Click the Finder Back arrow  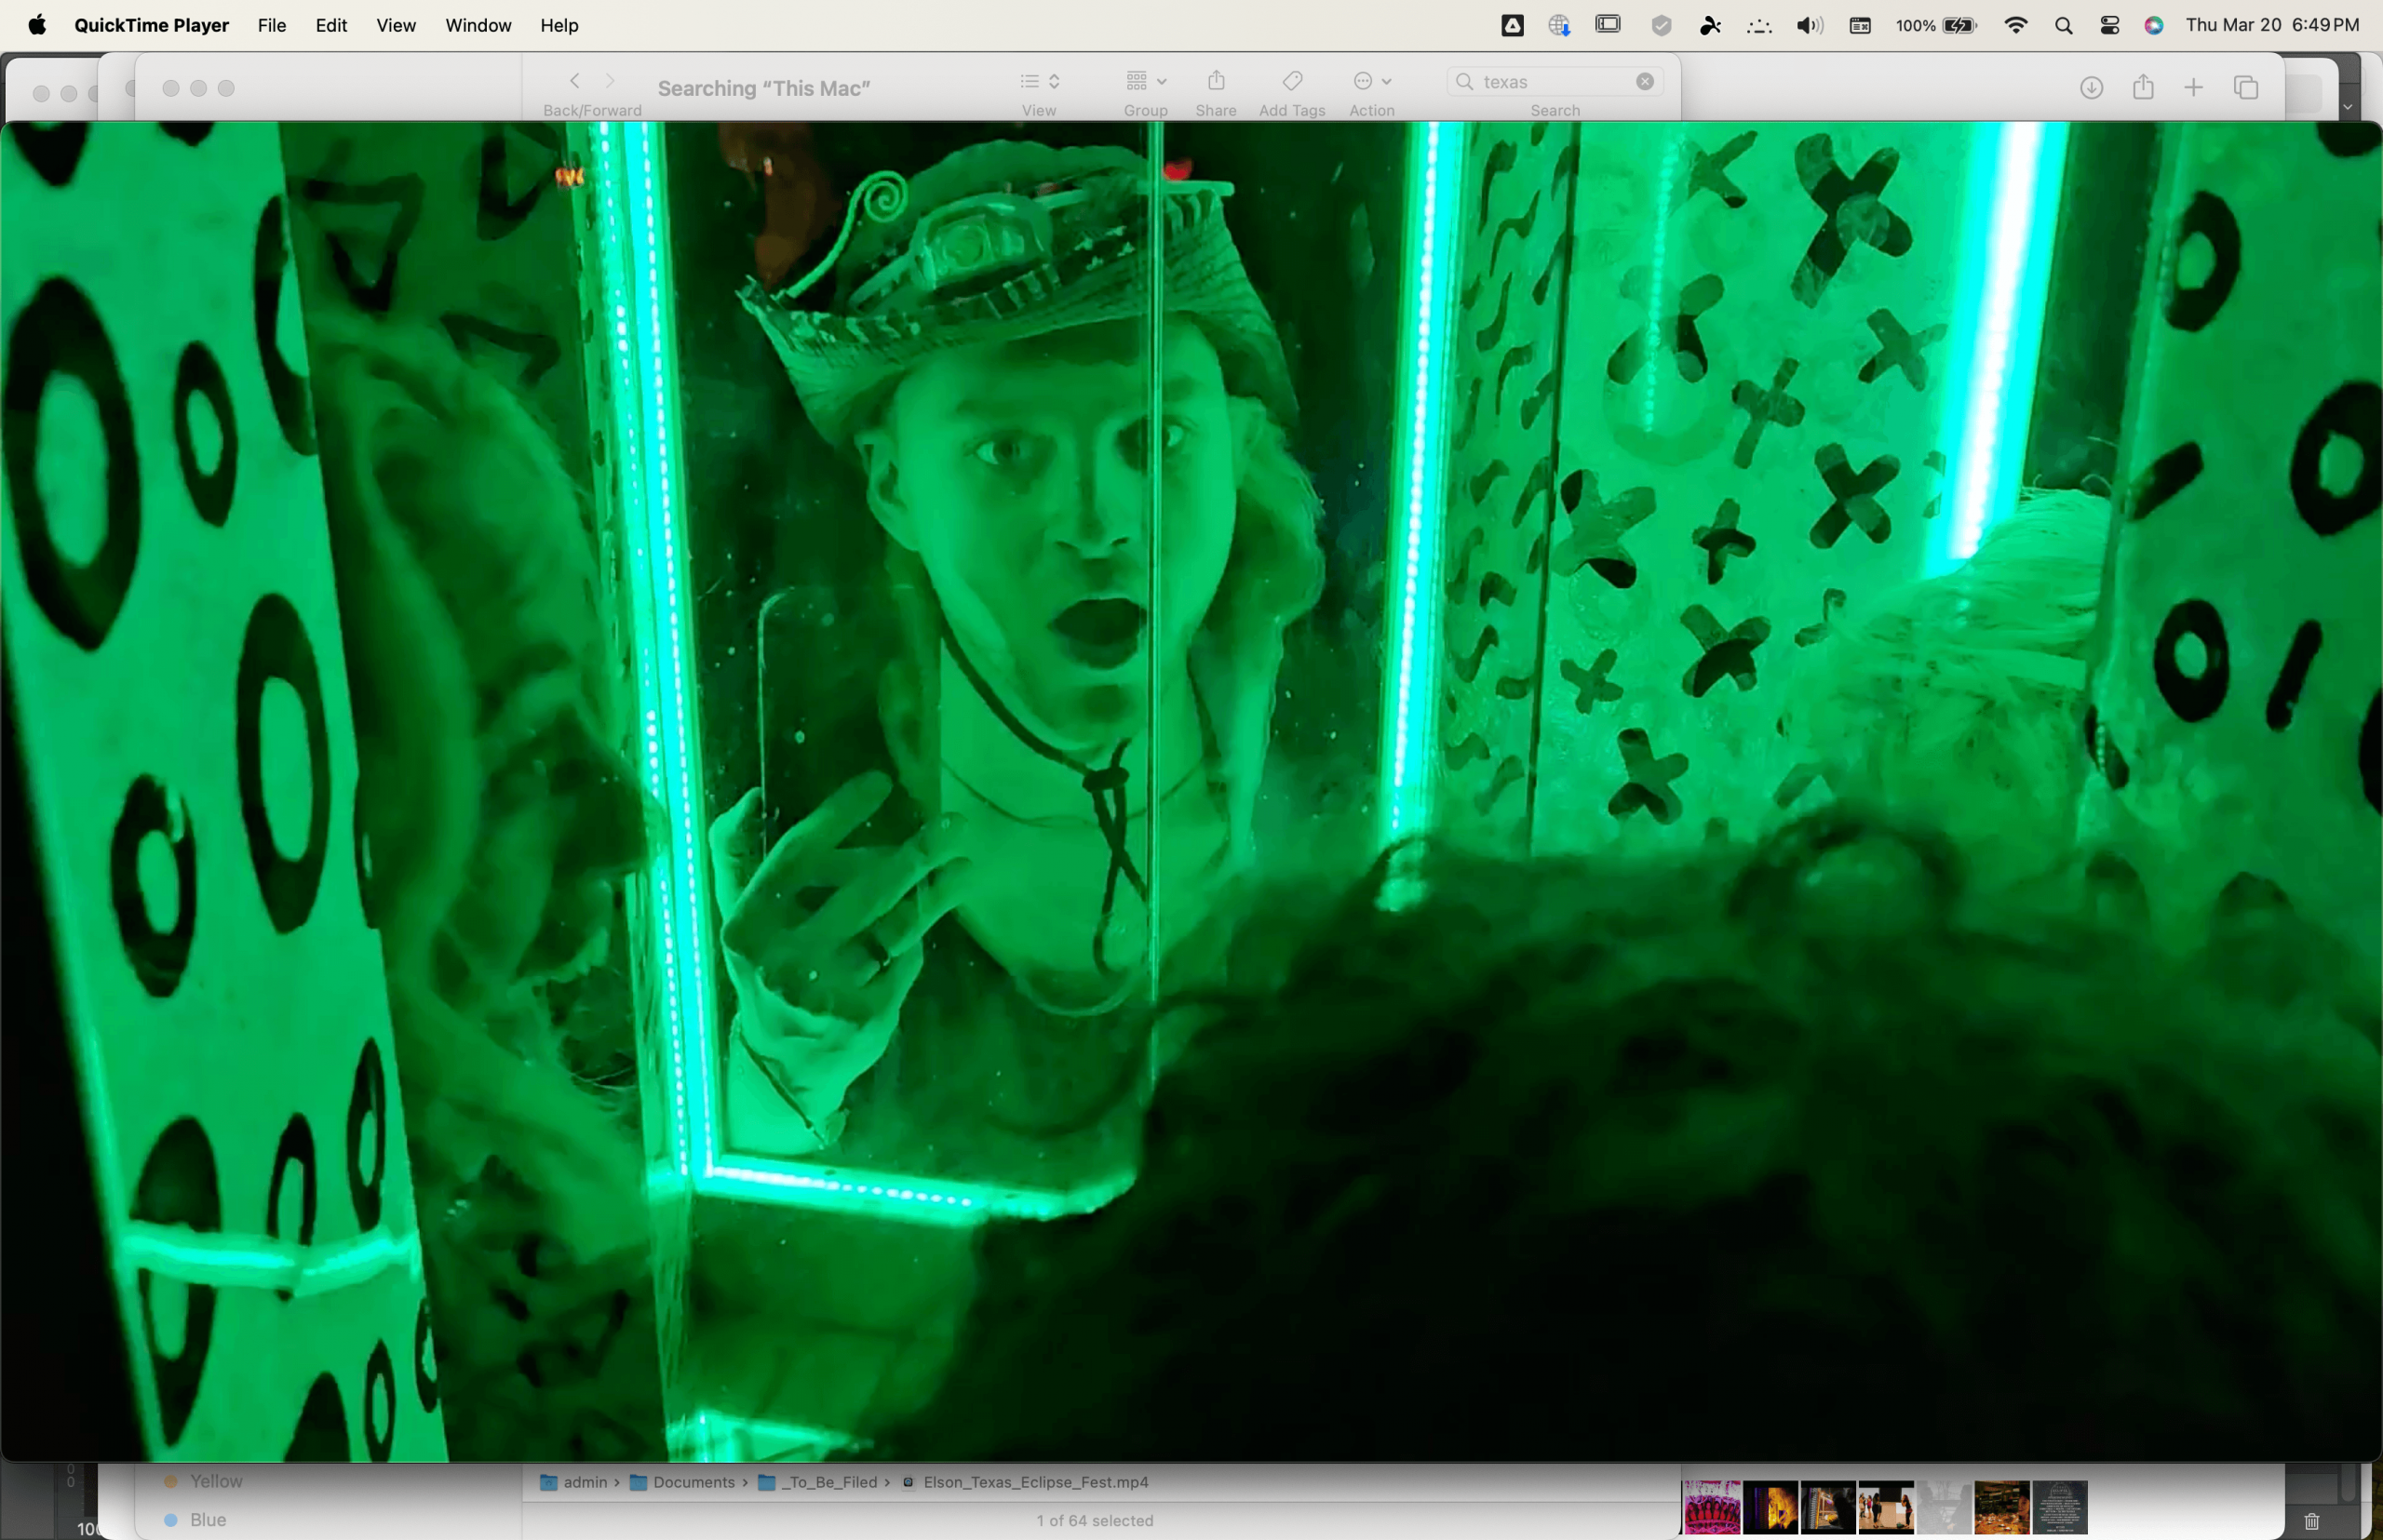click(x=574, y=81)
